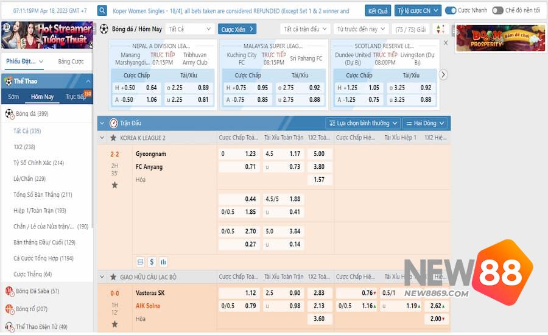Image resolution: width=548 pixels, height=335 pixels.
Task: Click Vasteras SK handicap odds 1.12
Action: (x=239, y=293)
